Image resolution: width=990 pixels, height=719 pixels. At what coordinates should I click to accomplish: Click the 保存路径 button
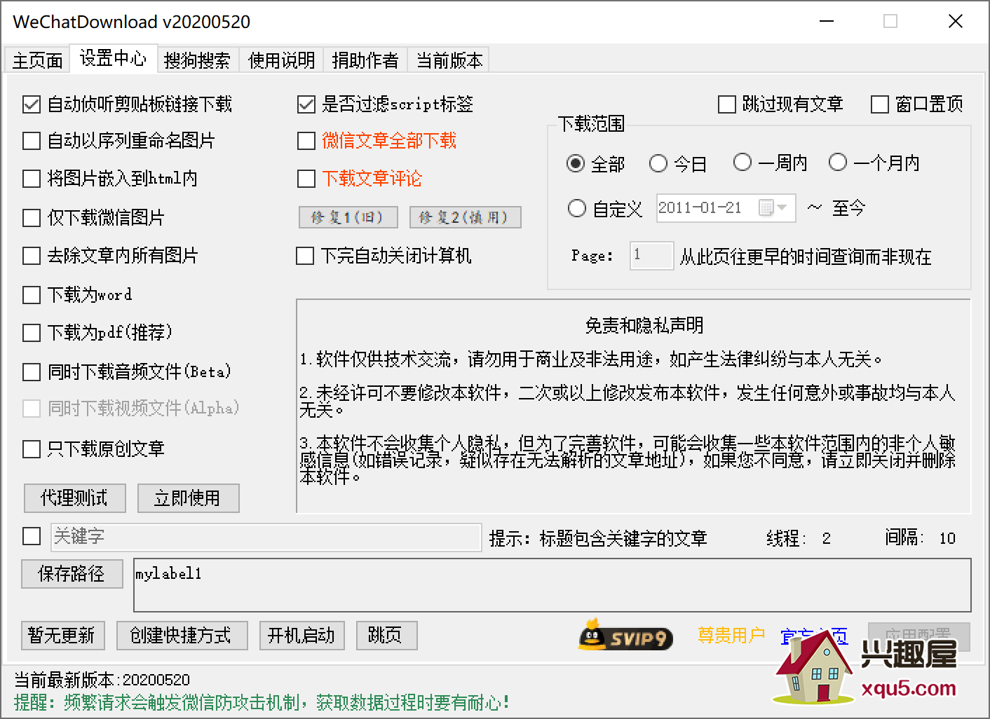coord(72,574)
